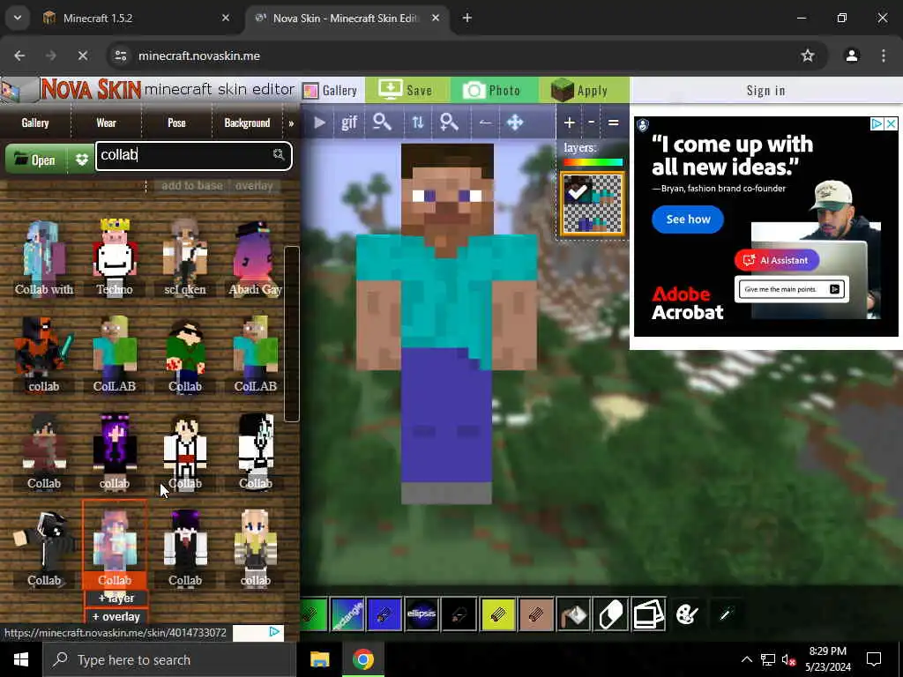Screen dimensions: 903x677
Task: Click the + layer button under highlighted Collab
Action: pos(116,599)
